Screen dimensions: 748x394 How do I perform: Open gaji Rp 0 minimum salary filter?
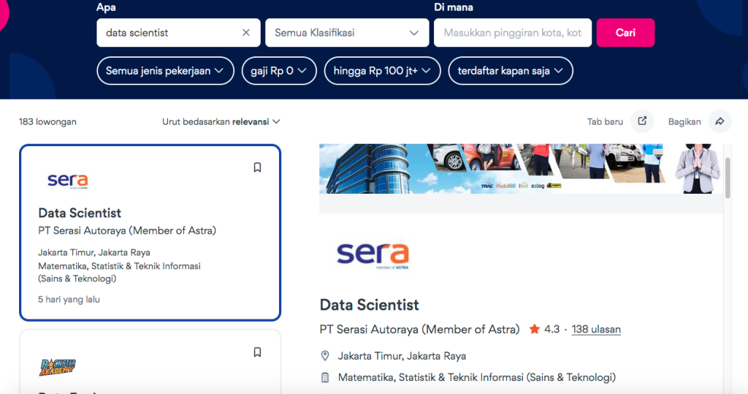tap(279, 71)
